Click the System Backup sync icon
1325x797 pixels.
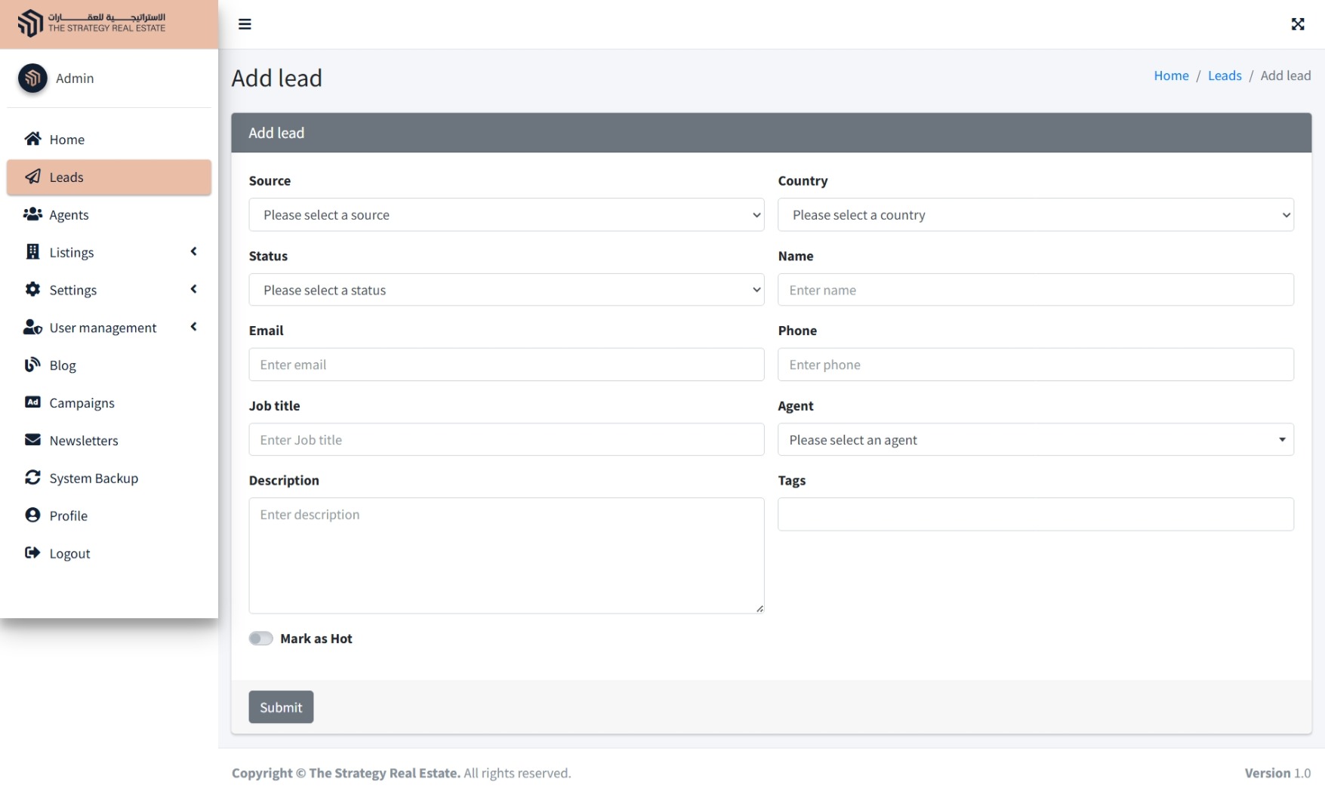32,478
